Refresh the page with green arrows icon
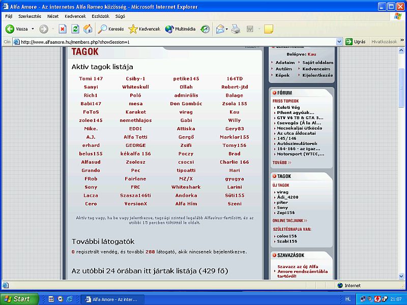The height and width of the screenshot is (305, 407). coord(75,29)
